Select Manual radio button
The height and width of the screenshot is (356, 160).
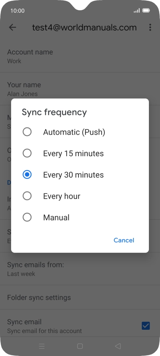click(27, 217)
